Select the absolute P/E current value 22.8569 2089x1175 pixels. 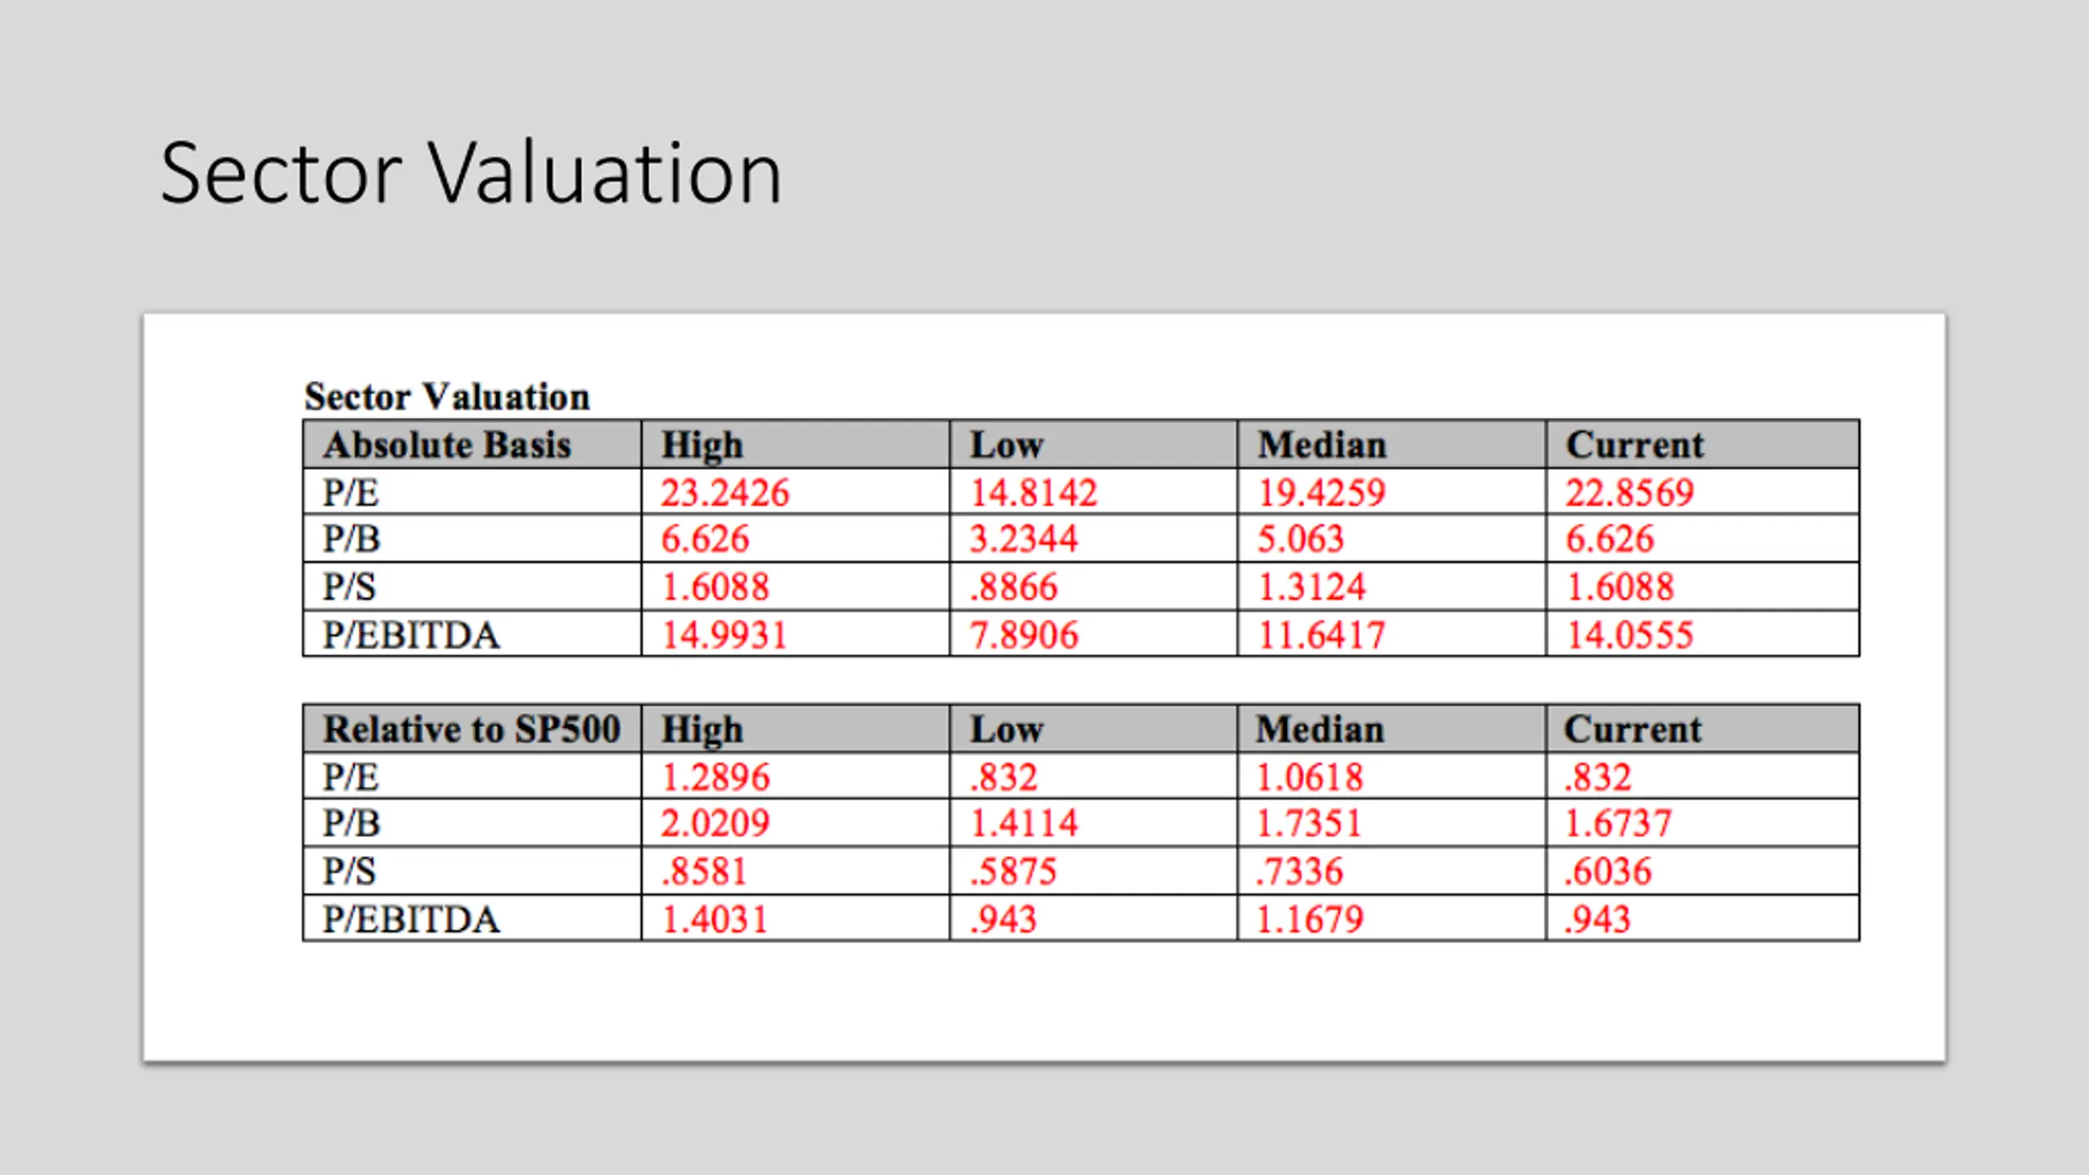coord(1629,493)
